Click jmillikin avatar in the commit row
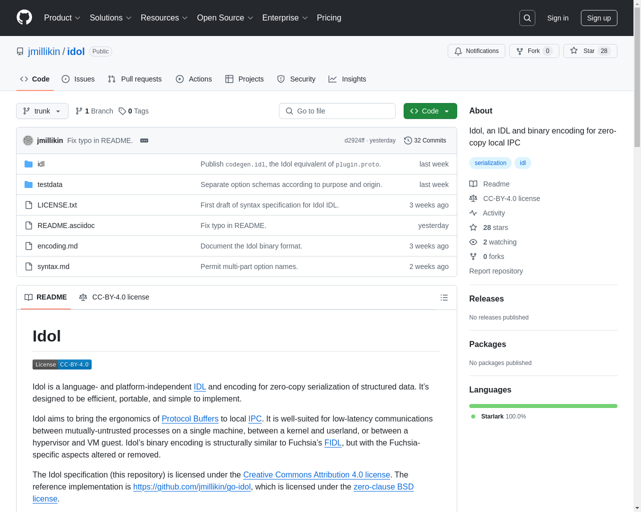This screenshot has height=512, width=641. point(28,140)
